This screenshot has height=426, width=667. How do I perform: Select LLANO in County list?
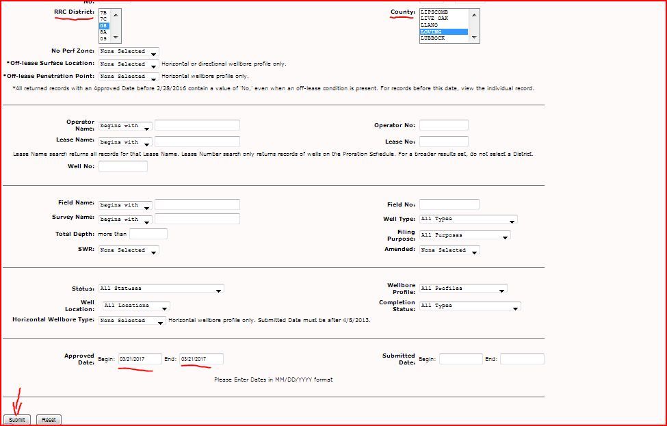click(444, 25)
